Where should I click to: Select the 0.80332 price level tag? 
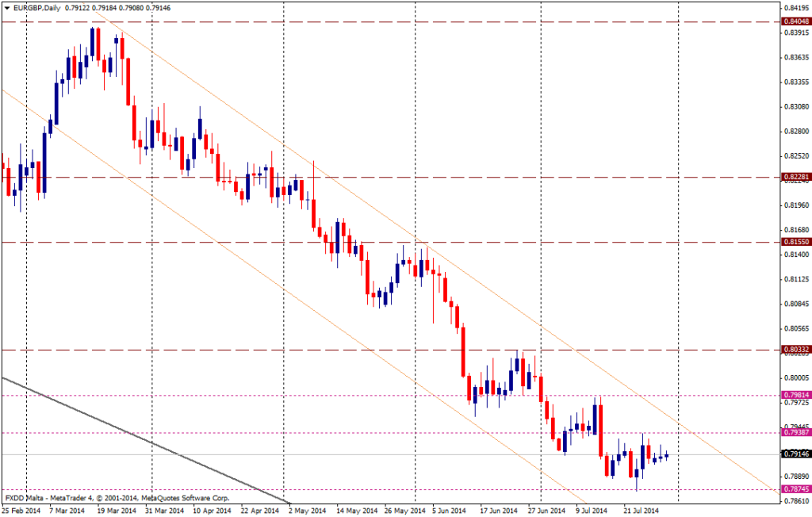[x=795, y=349]
